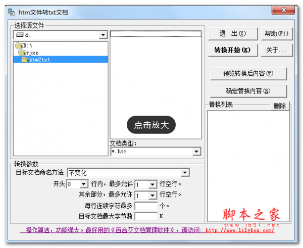Click the 删除 button above replace list
Image resolution: width=303 pixels, height=248 pixels.
click(x=280, y=106)
